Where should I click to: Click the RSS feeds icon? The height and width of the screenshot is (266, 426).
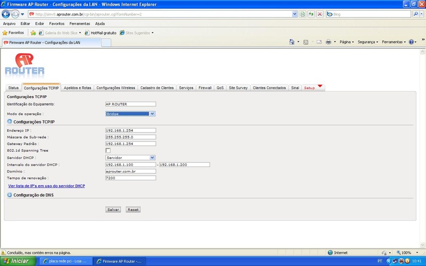tap(306, 42)
